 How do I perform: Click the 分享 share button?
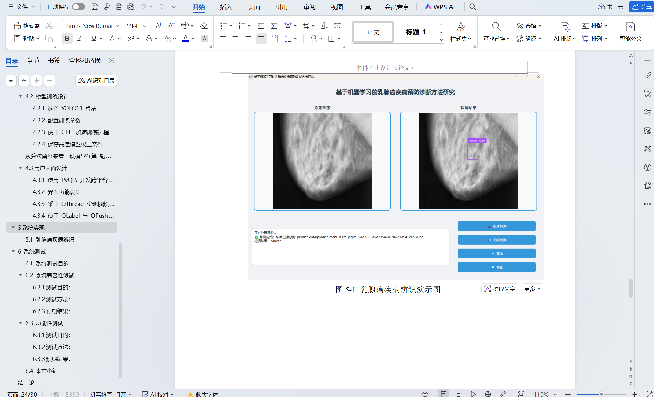641,7
